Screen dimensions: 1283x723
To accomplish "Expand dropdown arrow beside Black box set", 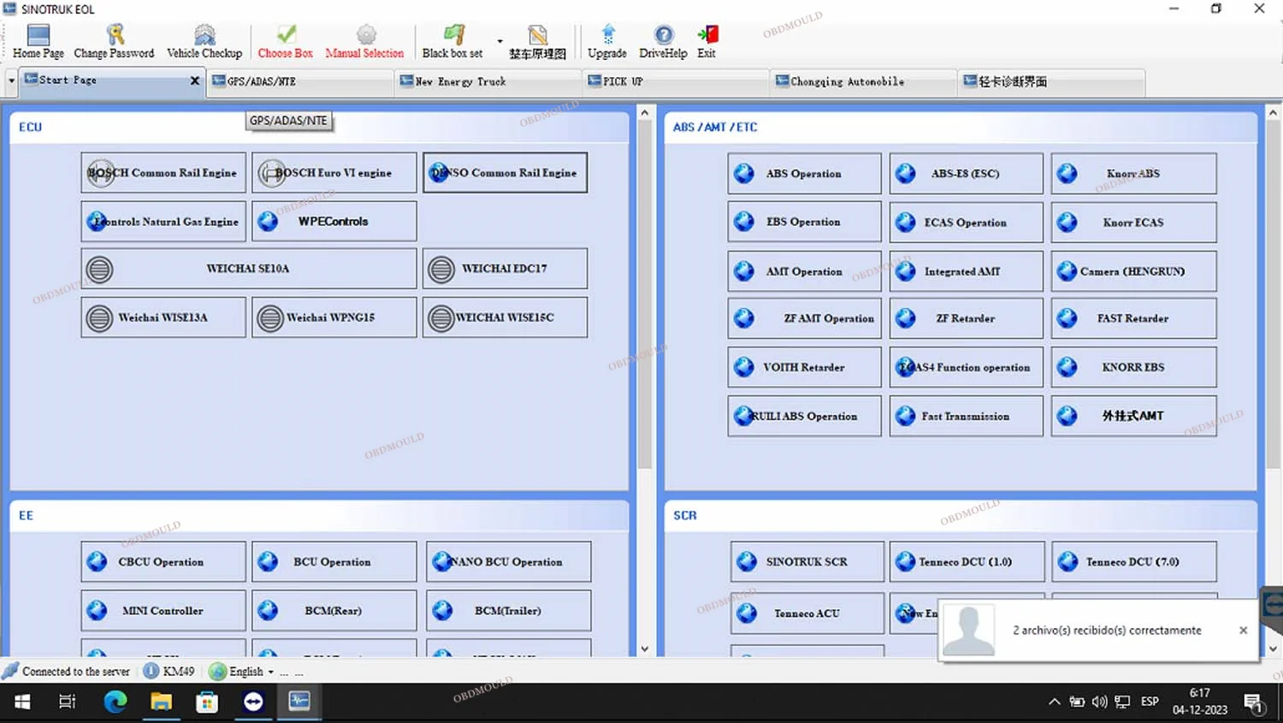I will (500, 41).
